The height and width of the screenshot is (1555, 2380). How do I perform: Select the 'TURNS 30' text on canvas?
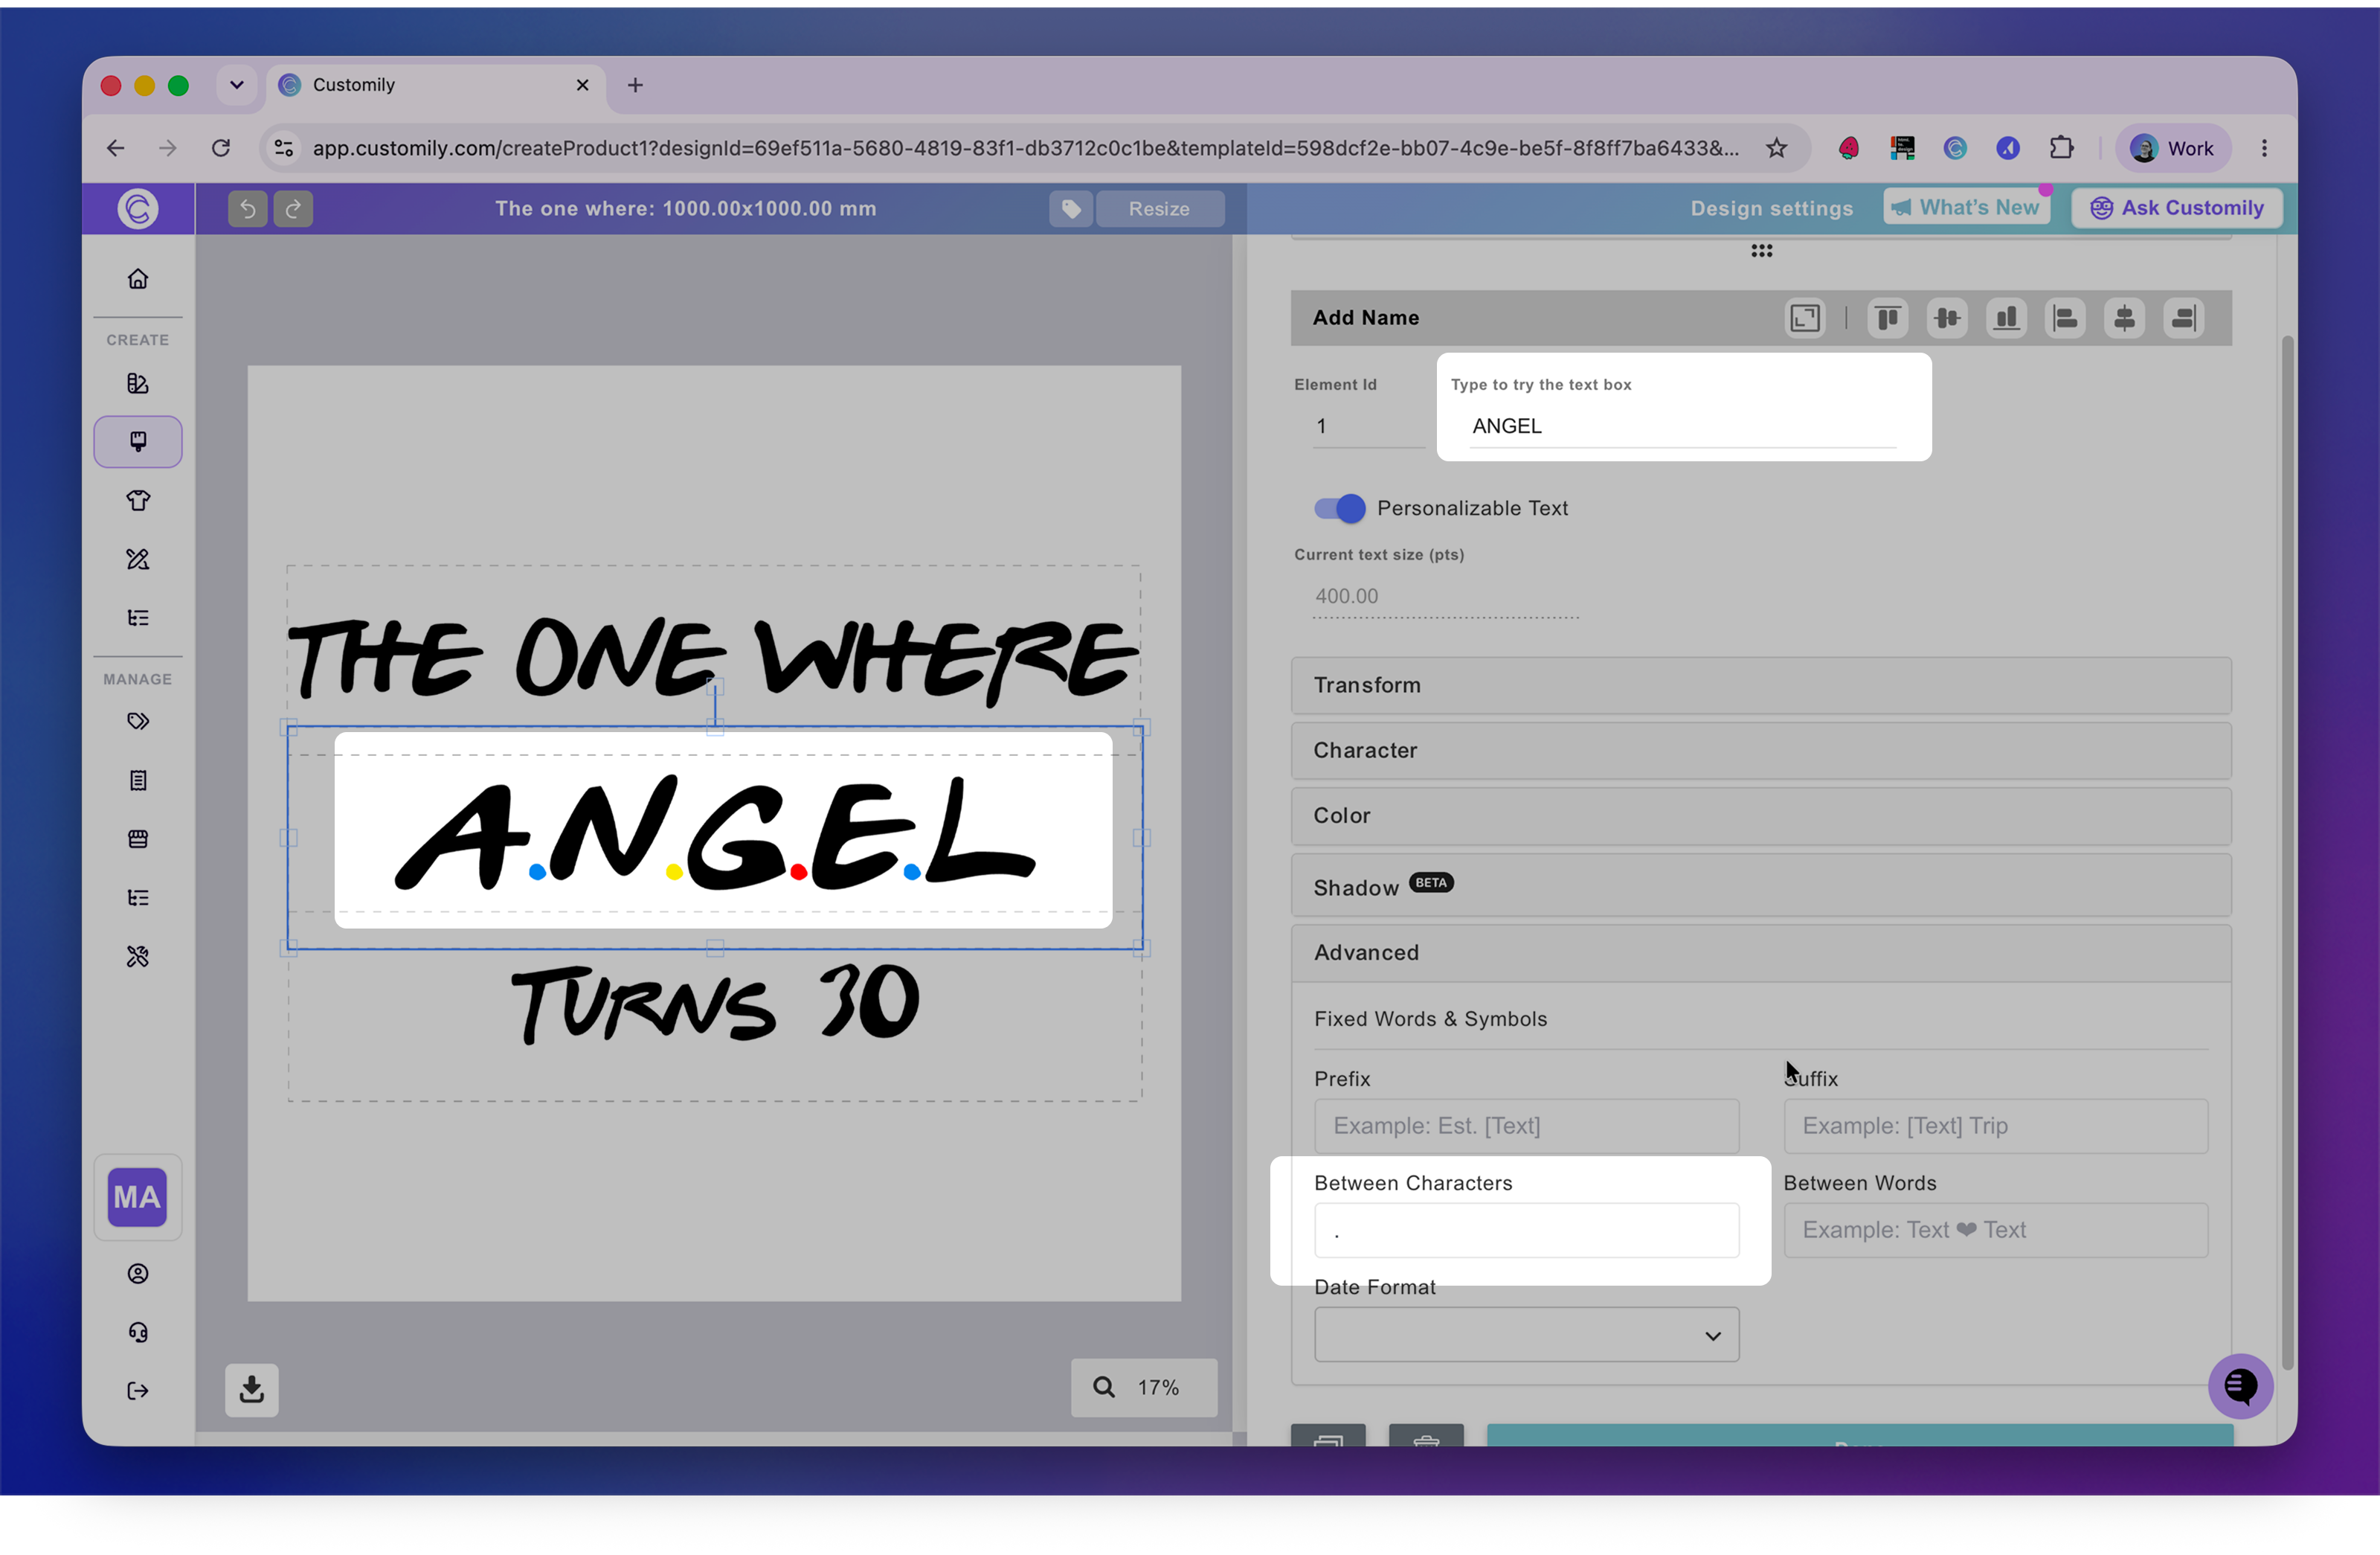[715, 1004]
